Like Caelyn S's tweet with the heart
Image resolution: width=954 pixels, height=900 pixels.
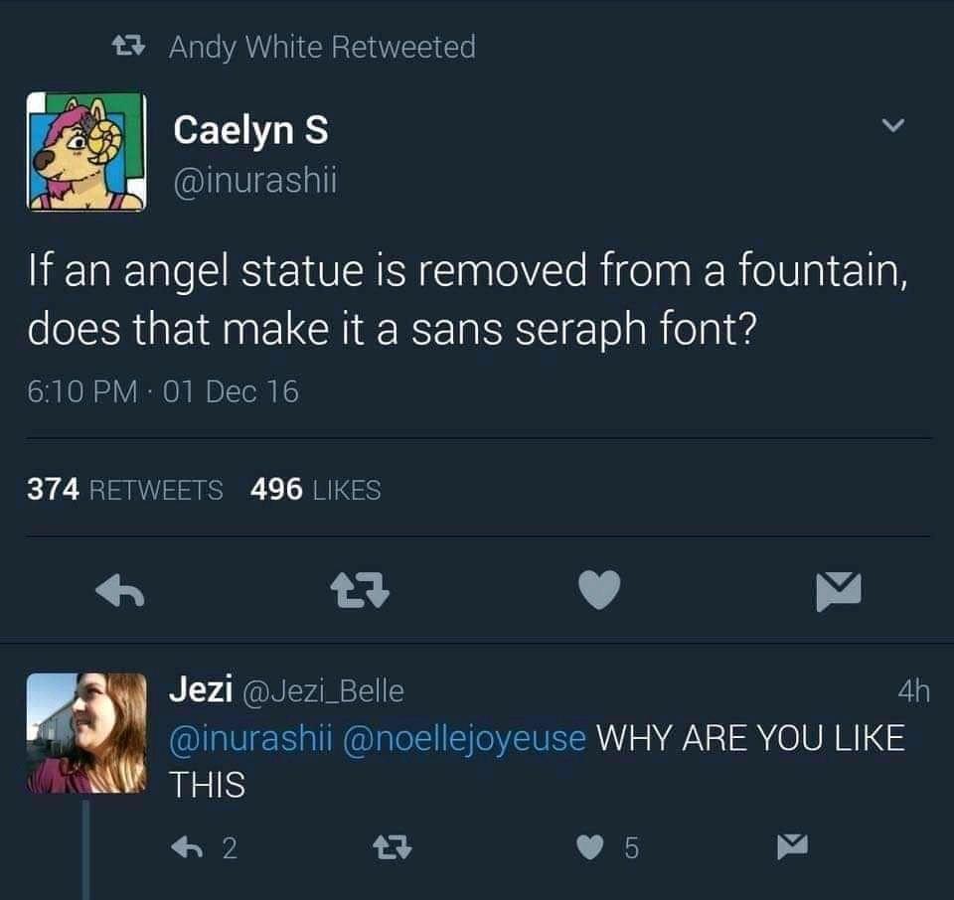pos(598,592)
